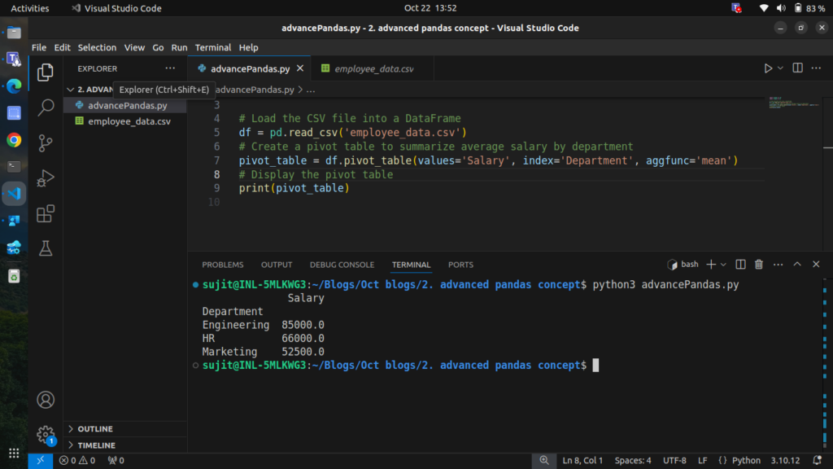
Task: Open the Search view in activity bar
Action: coord(46,107)
